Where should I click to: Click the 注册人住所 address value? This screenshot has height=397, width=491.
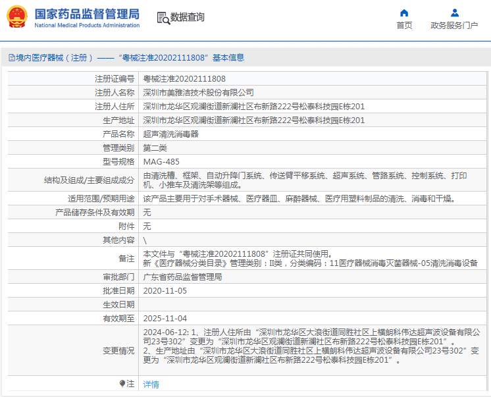[x=254, y=107]
